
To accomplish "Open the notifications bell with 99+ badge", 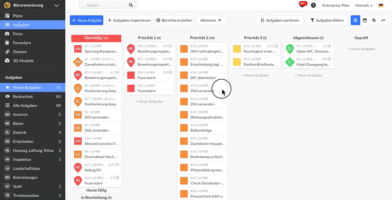I will click(x=303, y=5).
